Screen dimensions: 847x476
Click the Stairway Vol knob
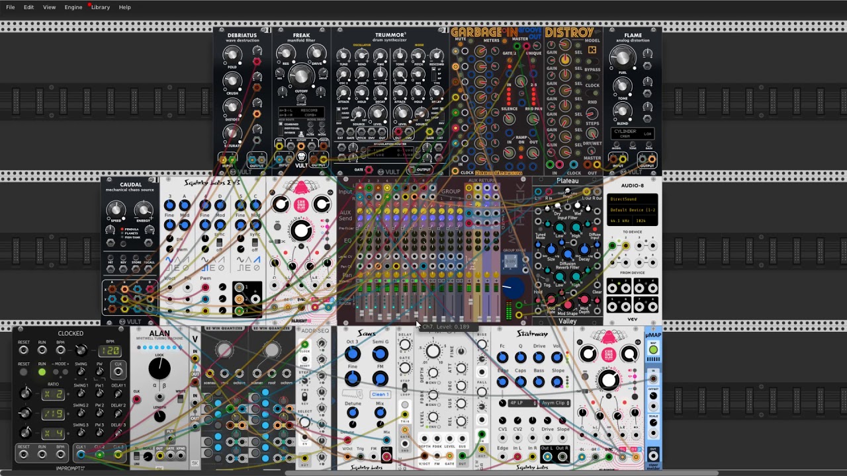[x=558, y=358]
